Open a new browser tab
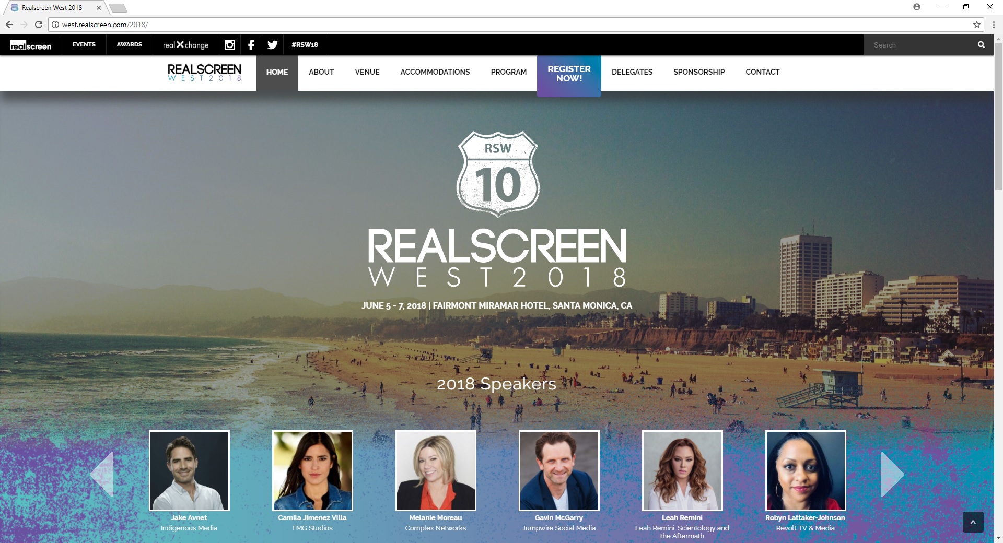This screenshot has width=1003, height=543. (118, 8)
